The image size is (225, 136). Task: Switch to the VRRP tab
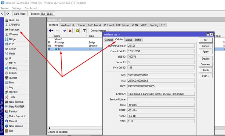click(144, 25)
